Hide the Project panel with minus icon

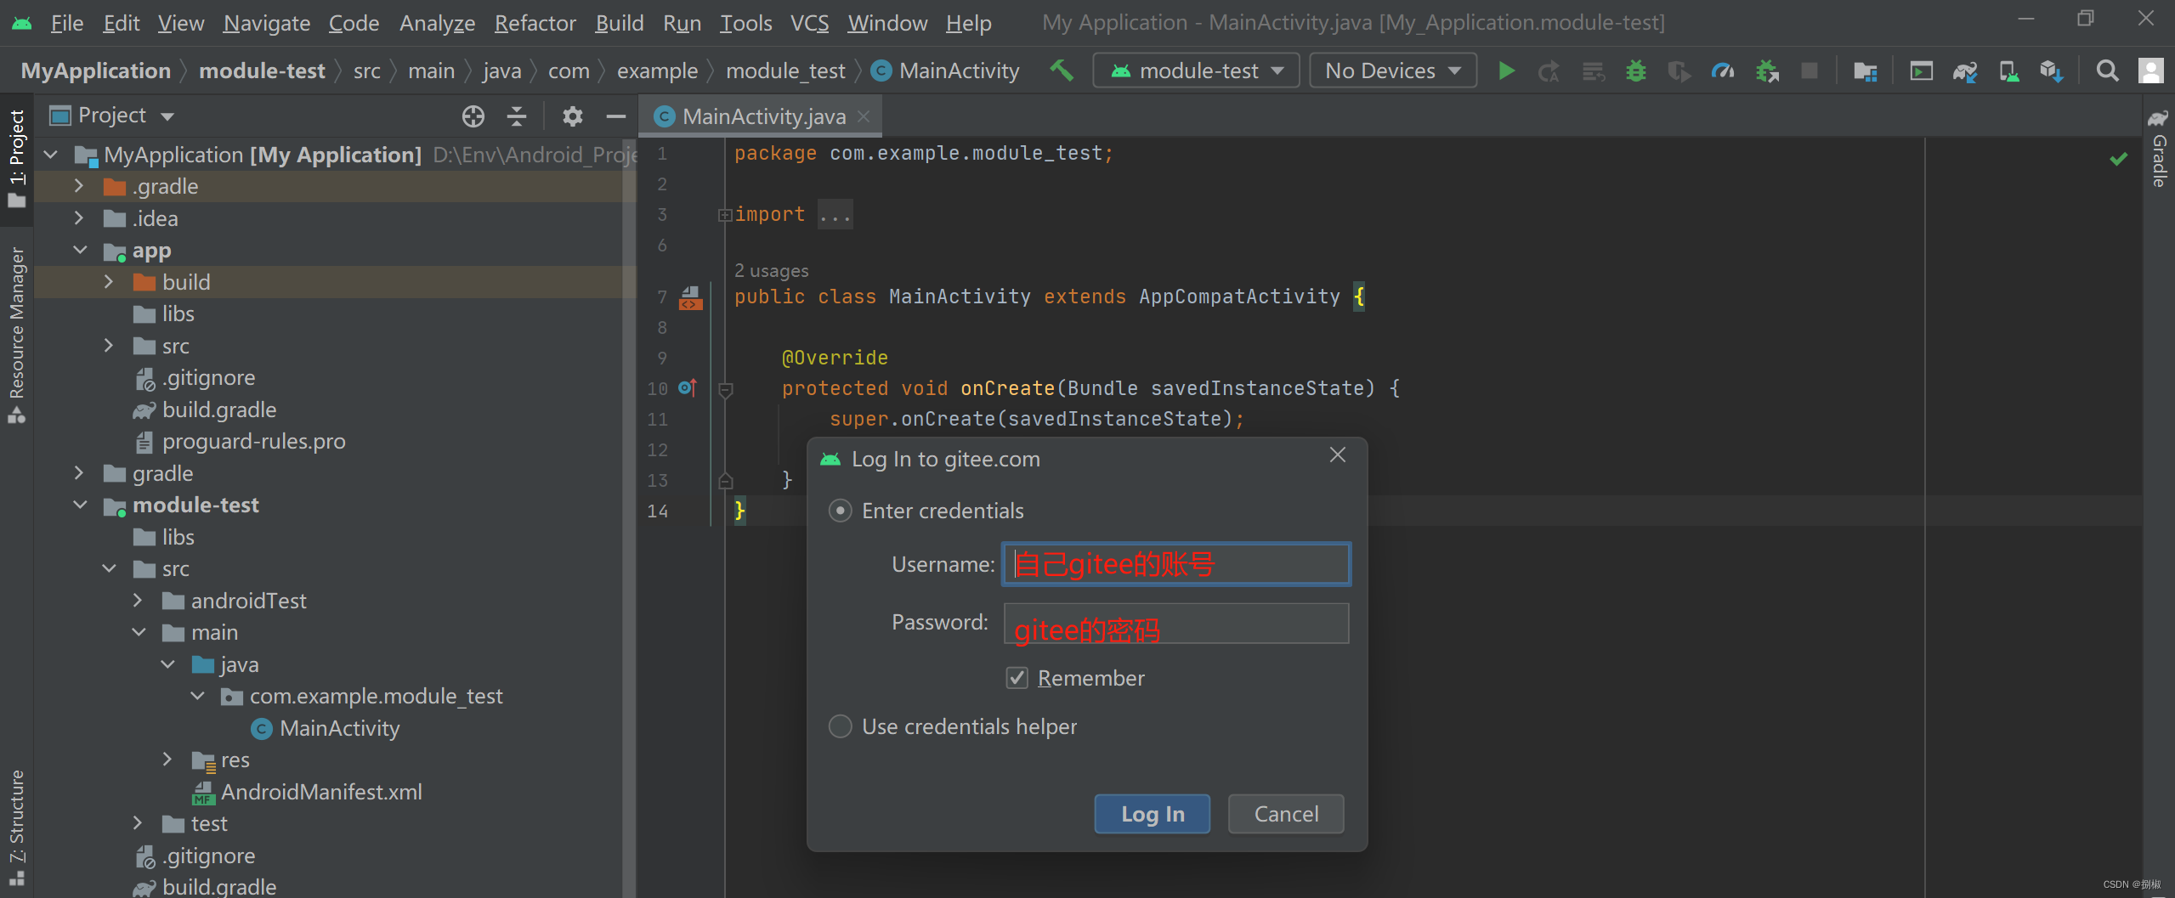pos(616,116)
